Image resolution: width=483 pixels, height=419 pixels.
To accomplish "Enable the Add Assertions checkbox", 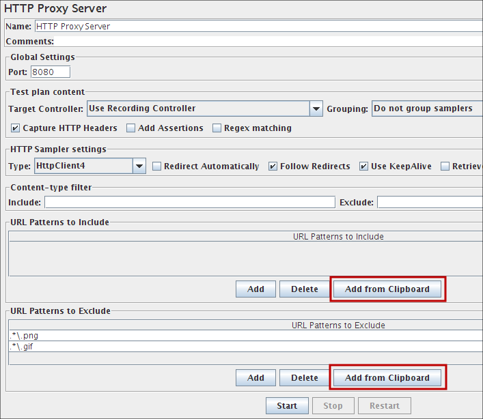I will [131, 128].
